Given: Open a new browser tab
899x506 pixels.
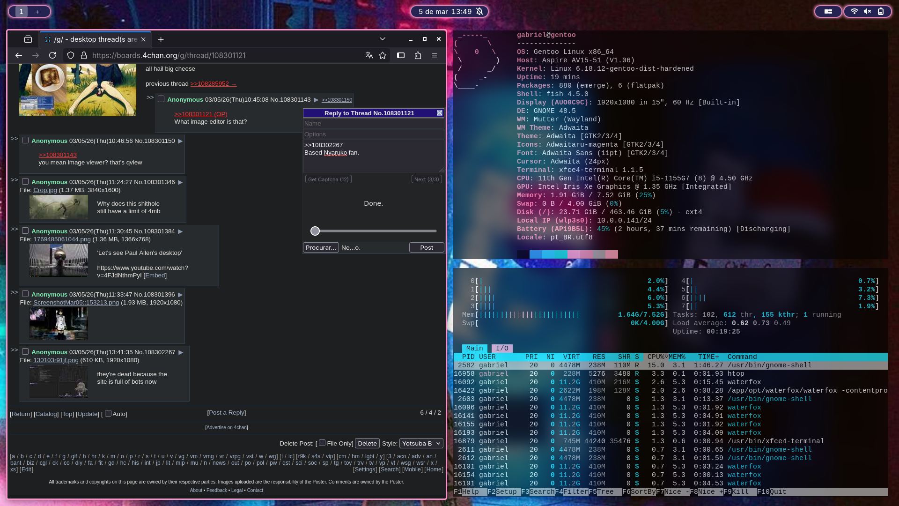Looking at the screenshot, I should pyautogui.click(x=161, y=39).
